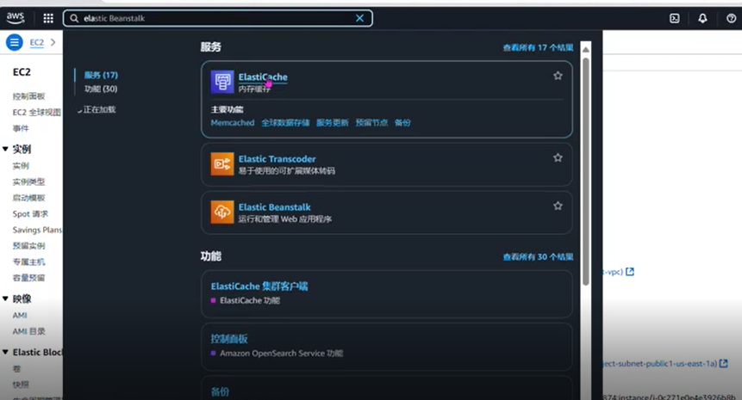Open 备份 link under ElastiCache
Viewport: 742px width, 400px height.
[x=402, y=123]
